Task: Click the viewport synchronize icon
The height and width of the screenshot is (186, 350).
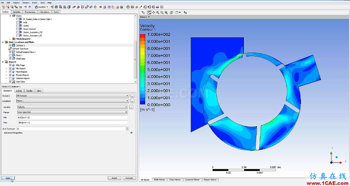Action: click(x=185, y=13)
